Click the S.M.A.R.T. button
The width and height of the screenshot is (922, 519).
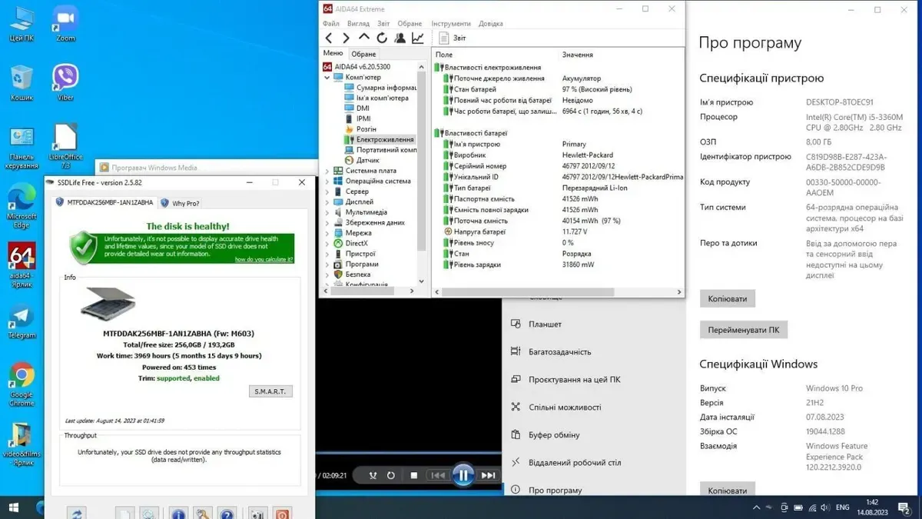pyautogui.click(x=270, y=391)
